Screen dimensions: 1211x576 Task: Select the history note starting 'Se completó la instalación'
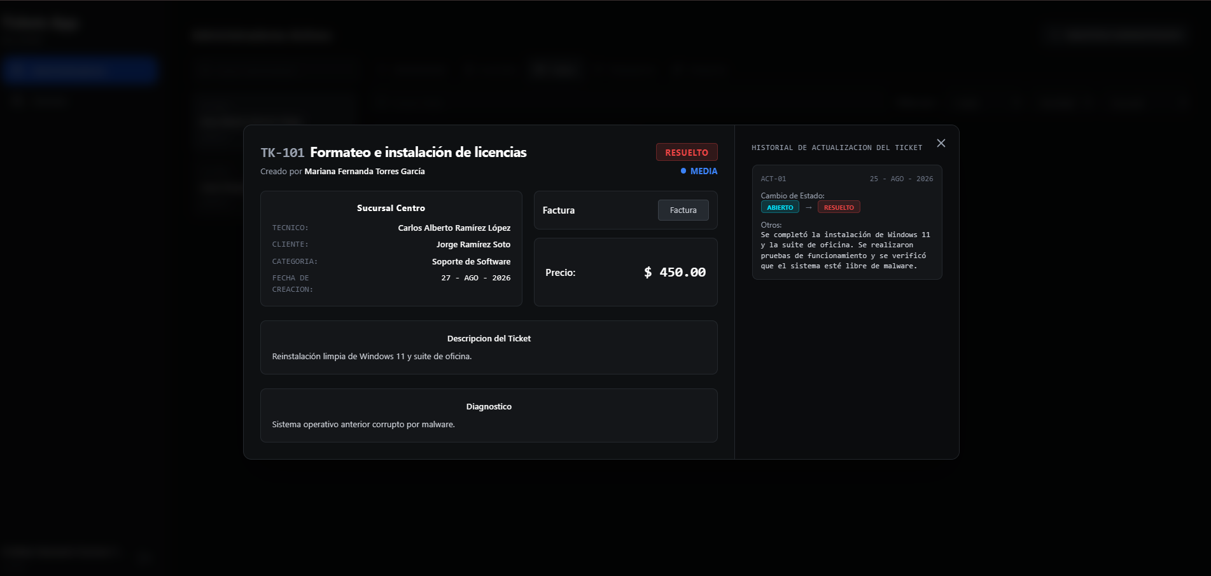coord(846,250)
